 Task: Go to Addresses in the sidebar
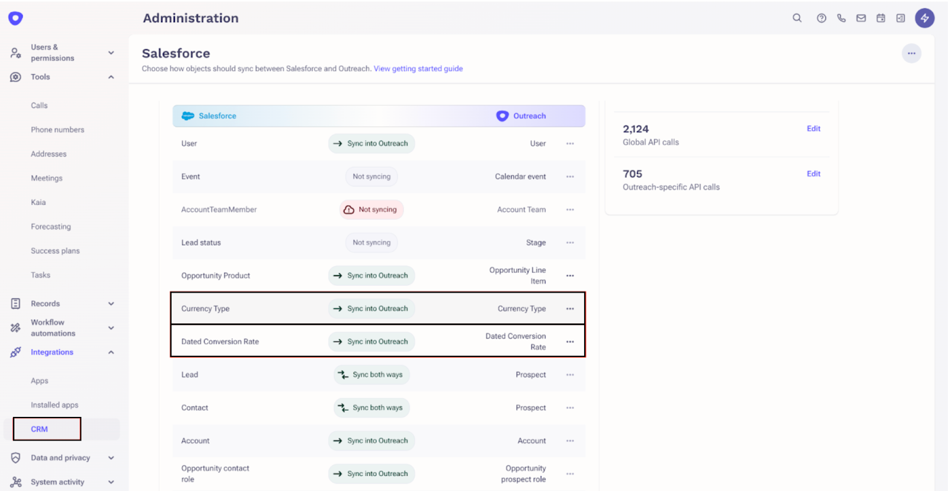49,154
